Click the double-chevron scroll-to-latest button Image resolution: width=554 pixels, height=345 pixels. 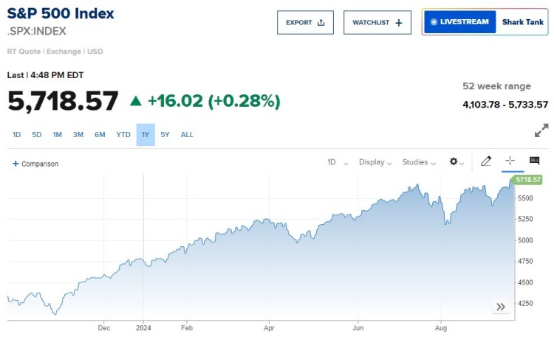tap(500, 307)
